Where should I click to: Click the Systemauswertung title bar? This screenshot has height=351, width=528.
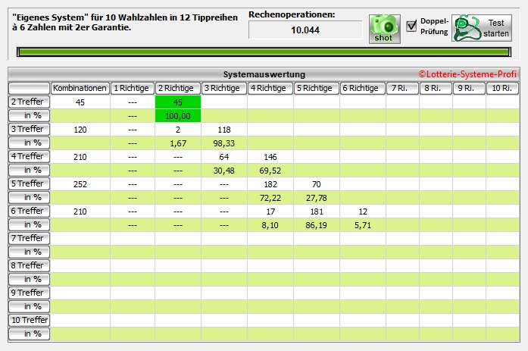[264, 74]
